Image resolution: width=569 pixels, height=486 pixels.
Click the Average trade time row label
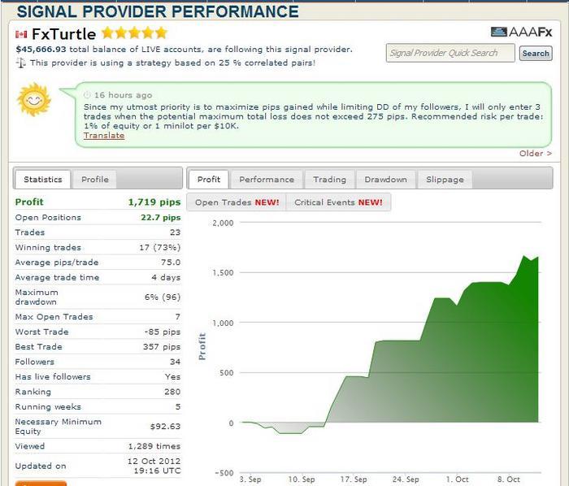coord(57,277)
